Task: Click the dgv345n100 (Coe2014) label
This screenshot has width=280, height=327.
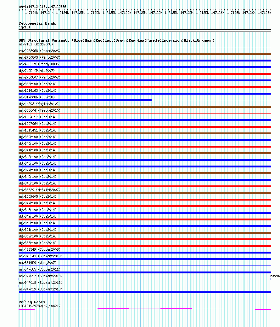Action: point(38,177)
